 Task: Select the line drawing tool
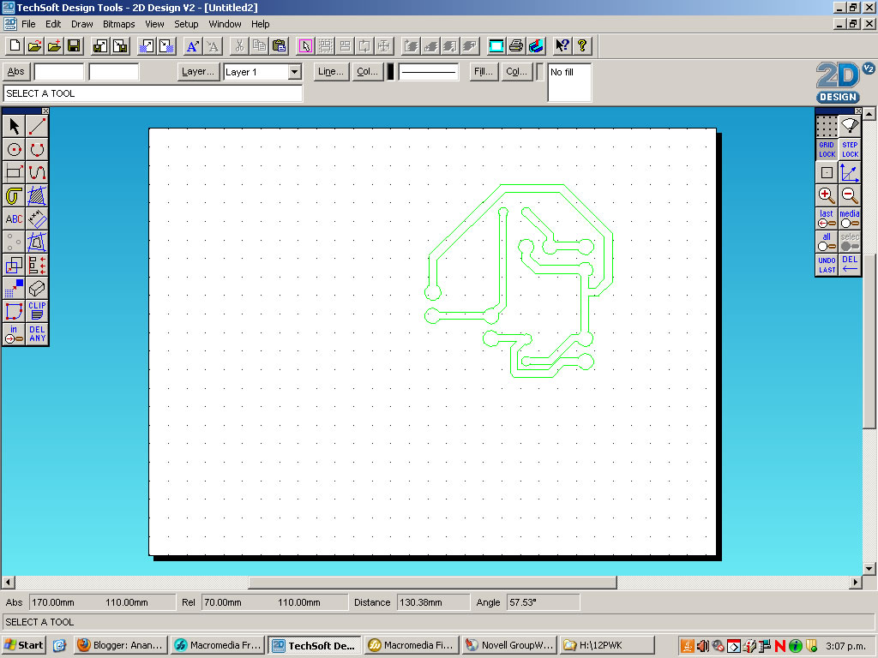[37, 125]
